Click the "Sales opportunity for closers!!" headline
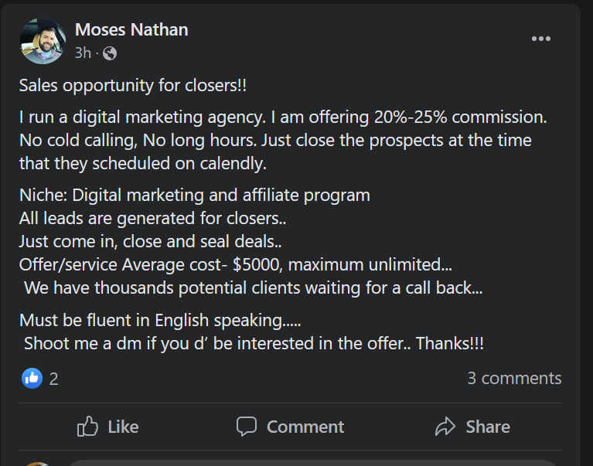Viewport: 593px width, 466px height. [x=133, y=86]
